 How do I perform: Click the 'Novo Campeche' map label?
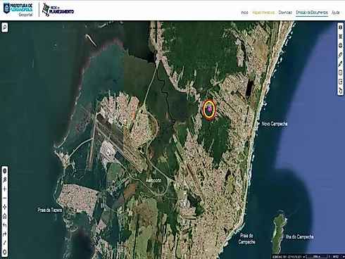click(x=275, y=124)
